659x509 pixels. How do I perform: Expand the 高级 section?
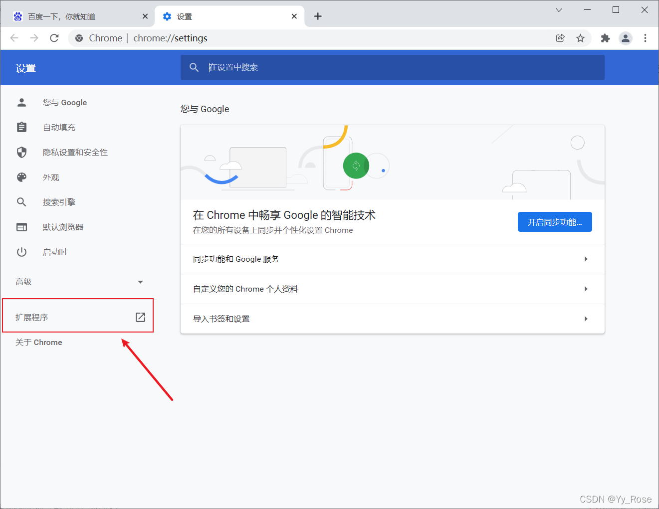point(79,282)
